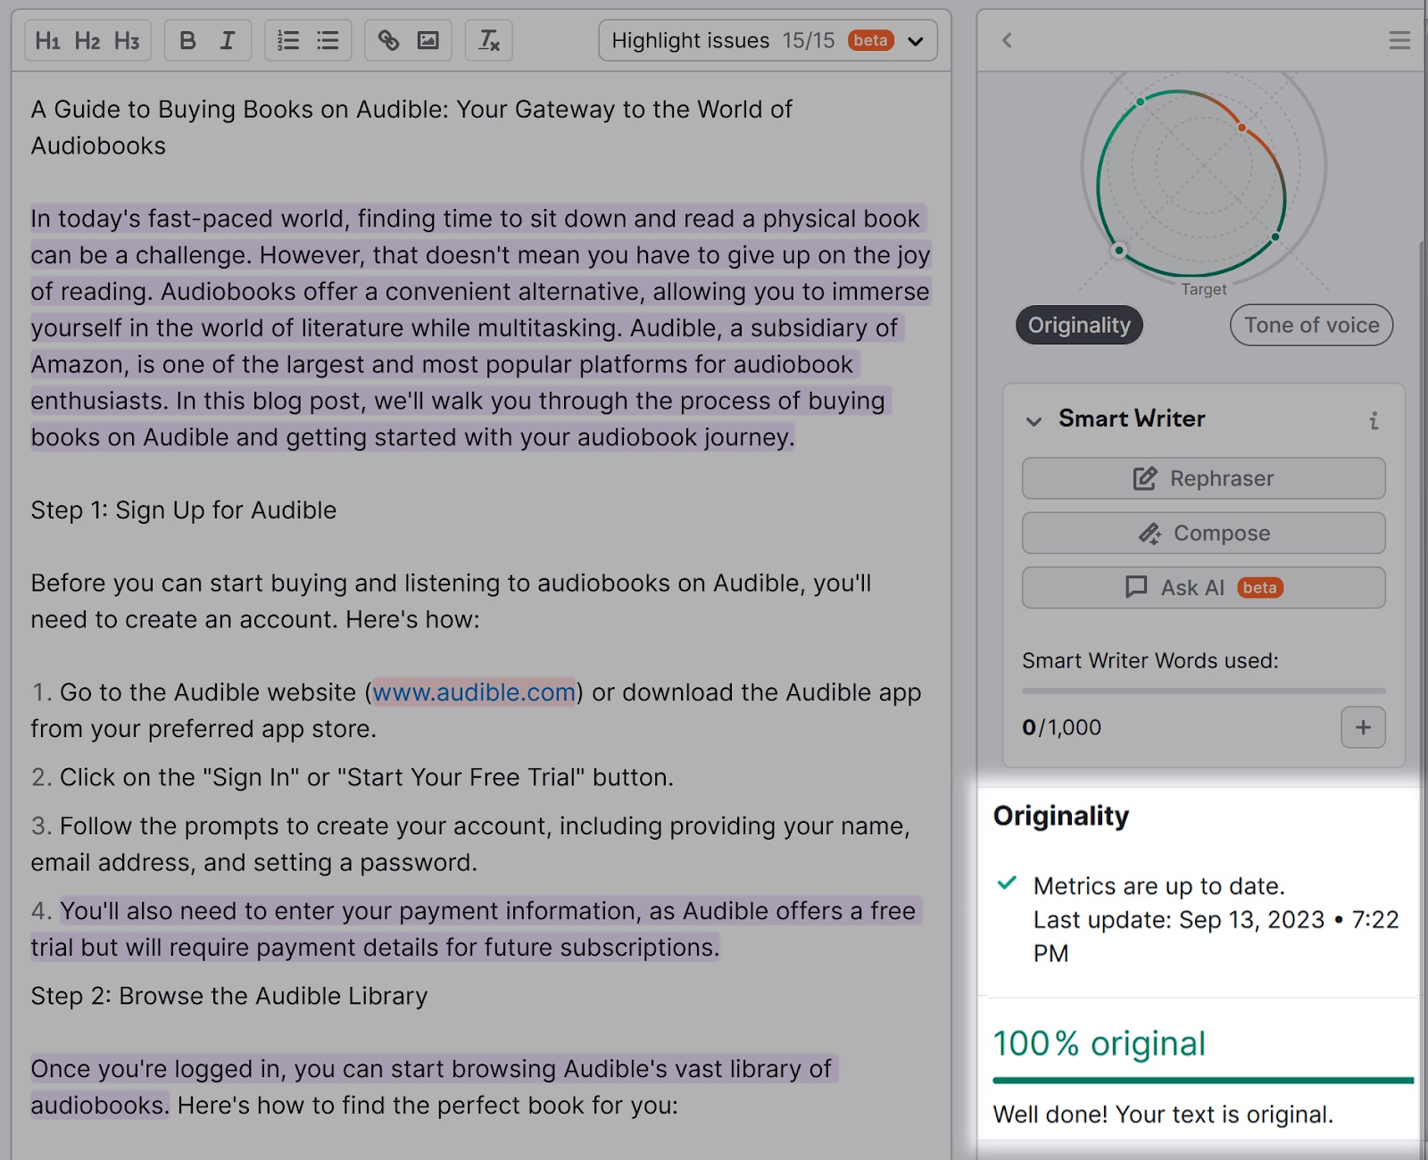Click the Smart Writer info icon
Image resolution: width=1428 pixels, height=1160 pixels.
click(x=1374, y=419)
